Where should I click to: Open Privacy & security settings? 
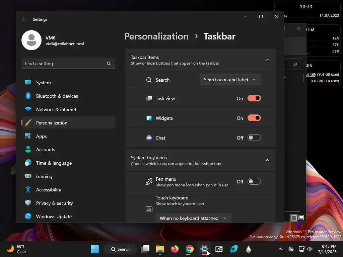pyautogui.click(x=68, y=203)
